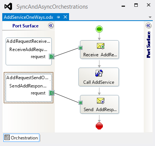155x146 pixels.
Task: Open the document tab list dropdown
Action: coord(150,17)
